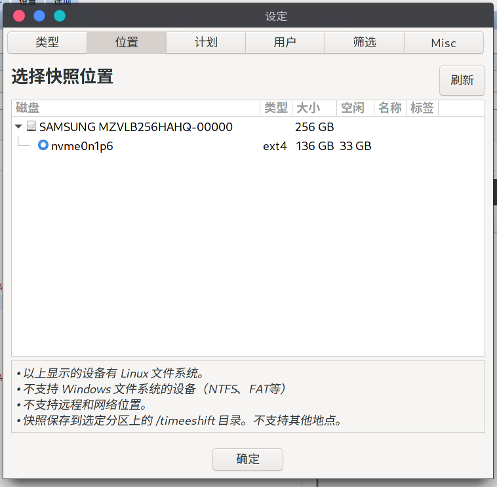This screenshot has height=487, width=497.
Task: Click the nvme0n1p6 partition name
Action: click(x=82, y=146)
